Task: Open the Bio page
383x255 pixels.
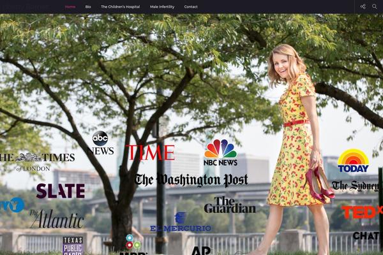Action: (x=88, y=7)
